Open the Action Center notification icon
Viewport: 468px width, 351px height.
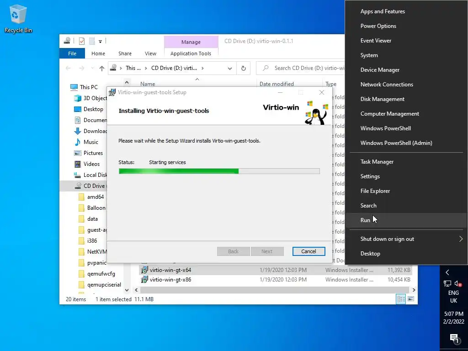point(454,338)
